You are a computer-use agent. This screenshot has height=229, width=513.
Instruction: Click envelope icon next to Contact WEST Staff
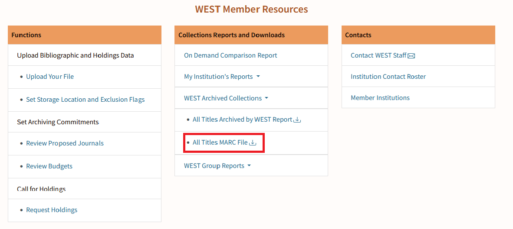click(x=411, y=56)
